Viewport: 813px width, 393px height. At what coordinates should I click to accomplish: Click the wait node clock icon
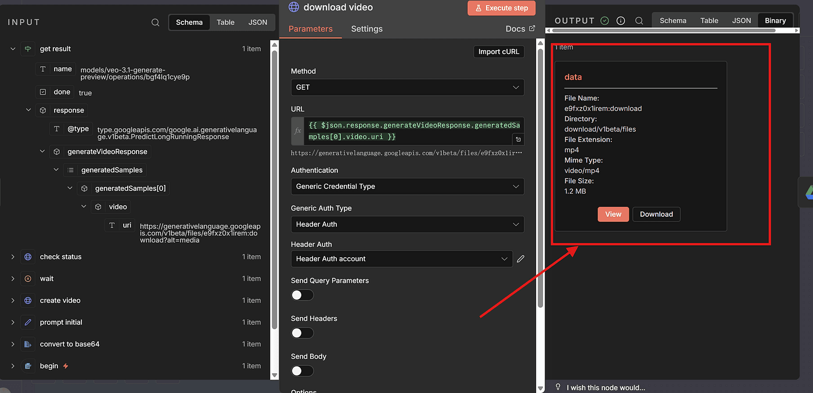point(28,279)
